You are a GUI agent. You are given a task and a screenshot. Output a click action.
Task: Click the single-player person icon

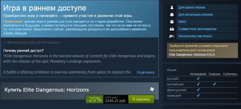172,7
